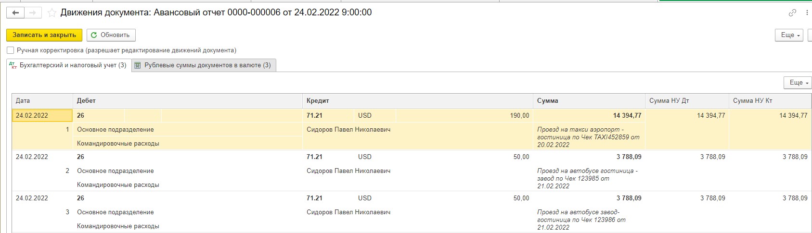Click the Кредит column header
The width and height of the screenshot is (812, 233).
coord(418,101)
